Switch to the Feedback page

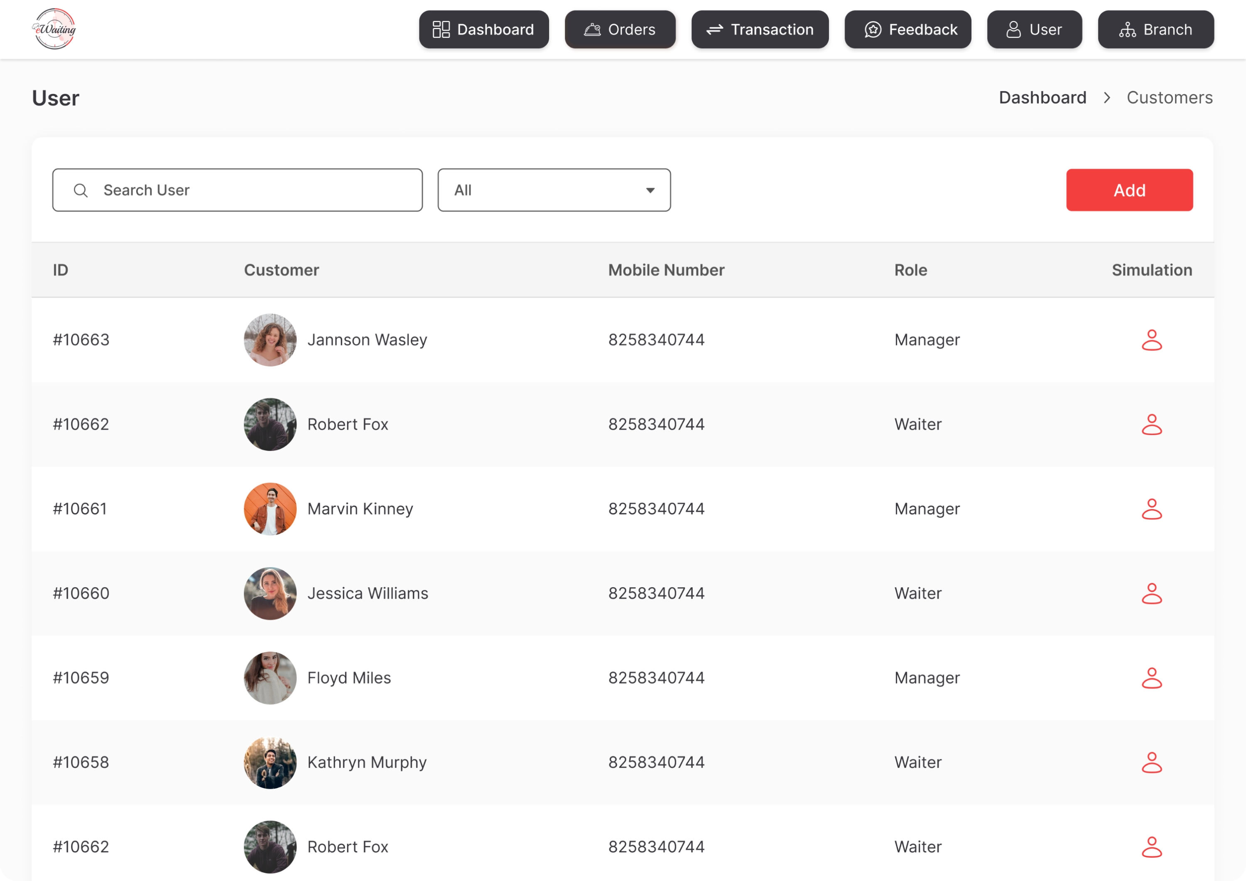(x=908, y=30)
